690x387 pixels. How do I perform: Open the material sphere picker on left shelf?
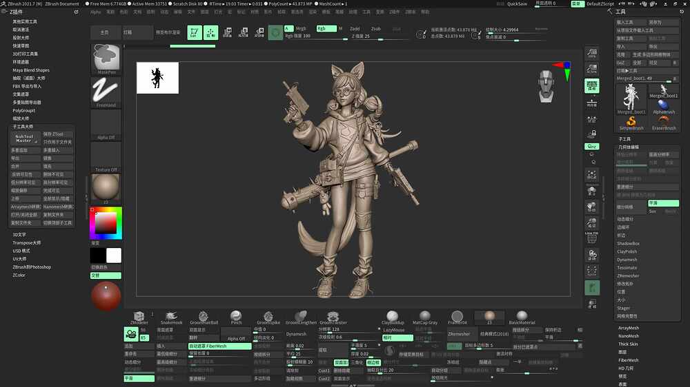106,189
